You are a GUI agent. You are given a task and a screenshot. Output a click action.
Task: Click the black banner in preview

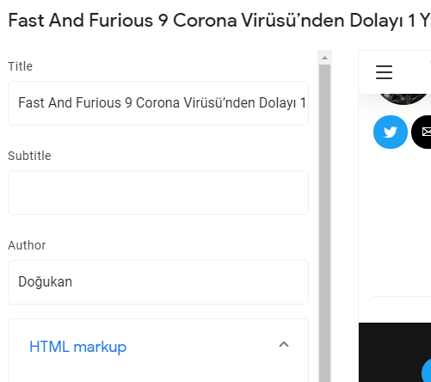point(395,352)
